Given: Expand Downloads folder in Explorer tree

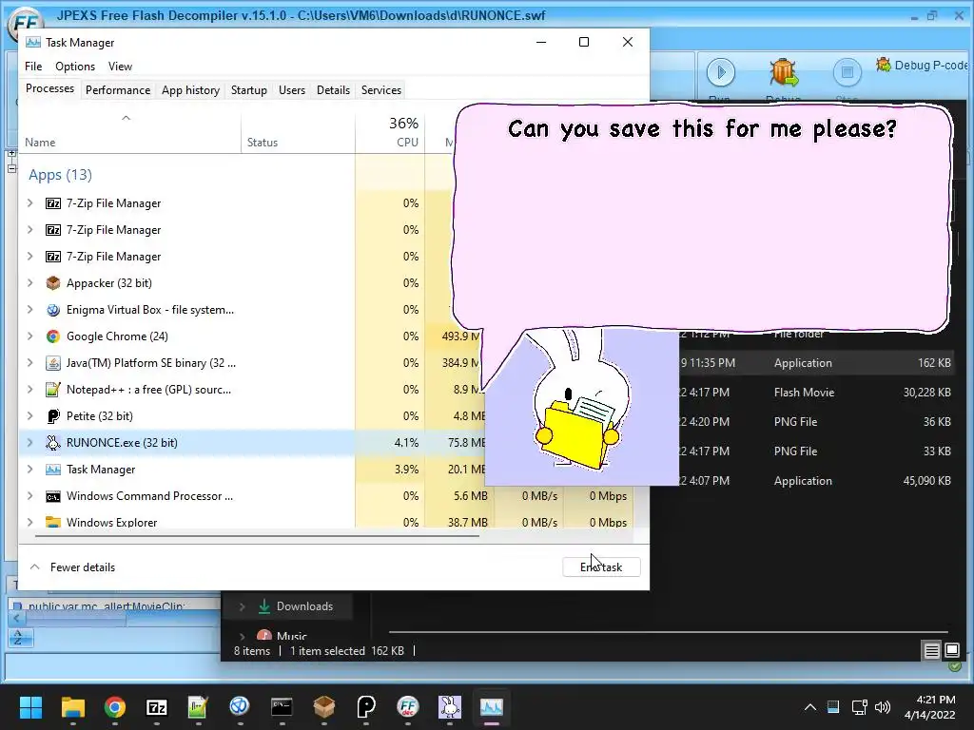Looking at the screenshot, I should point(243,606).
